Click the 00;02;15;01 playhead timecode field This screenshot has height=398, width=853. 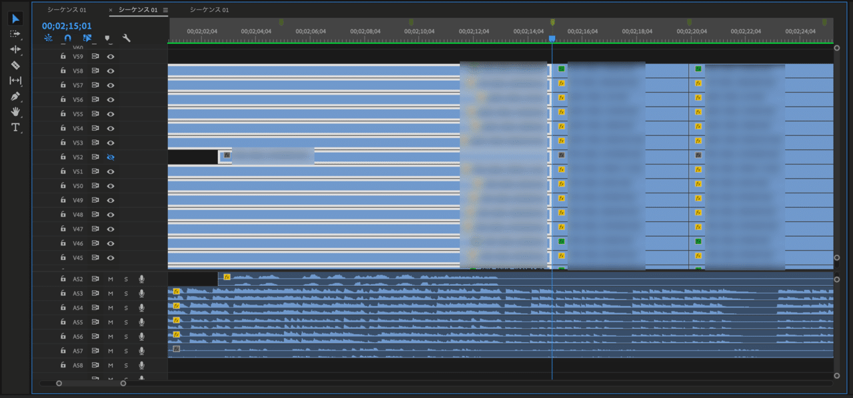click(x=67, y=26)
